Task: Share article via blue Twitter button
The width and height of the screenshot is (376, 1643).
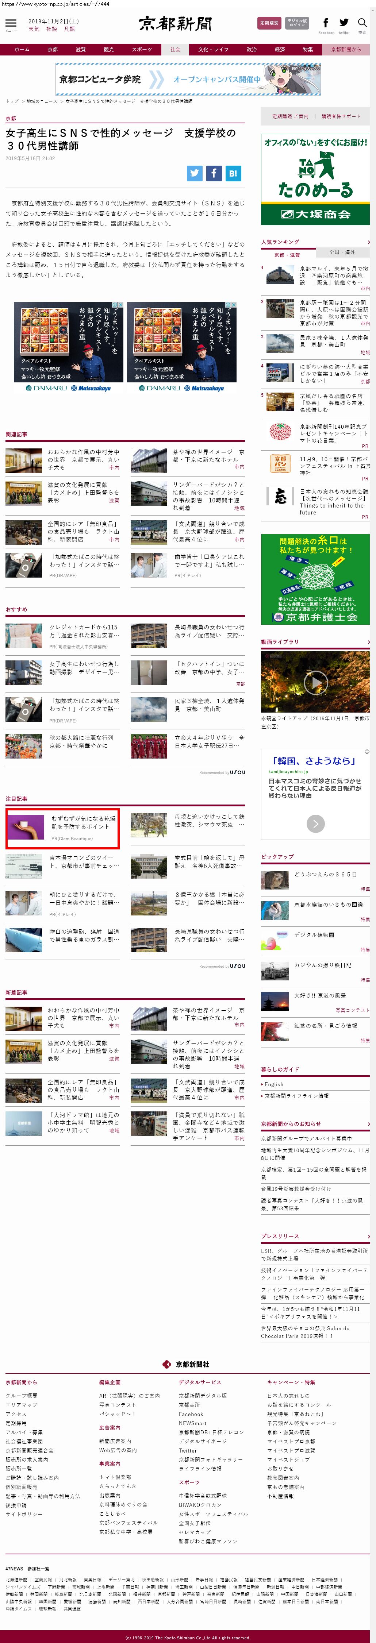Action: (195, 173)
